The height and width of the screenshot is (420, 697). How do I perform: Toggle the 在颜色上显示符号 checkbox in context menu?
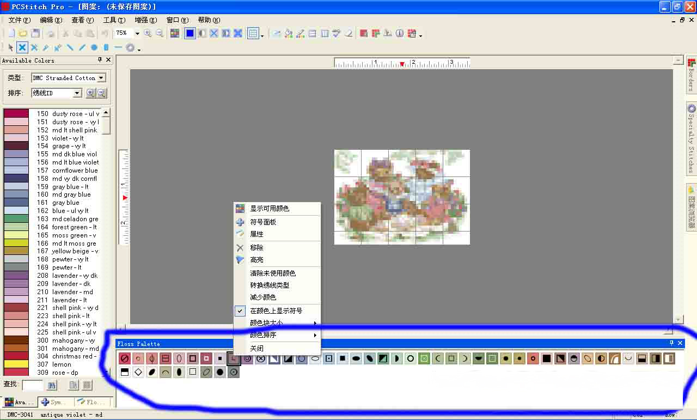[x=240, y=311]
